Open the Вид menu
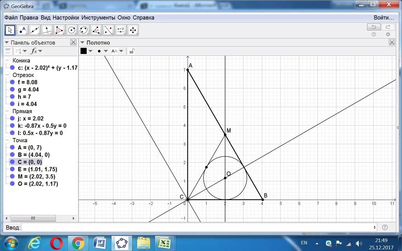 pyautogui.click(x=46, y=18)
